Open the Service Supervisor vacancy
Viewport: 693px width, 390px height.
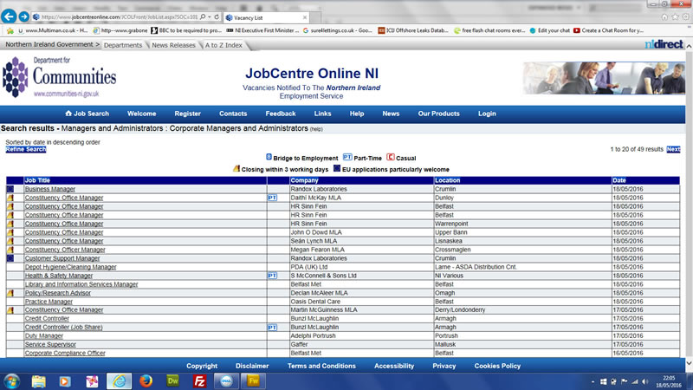pos(50,344)
